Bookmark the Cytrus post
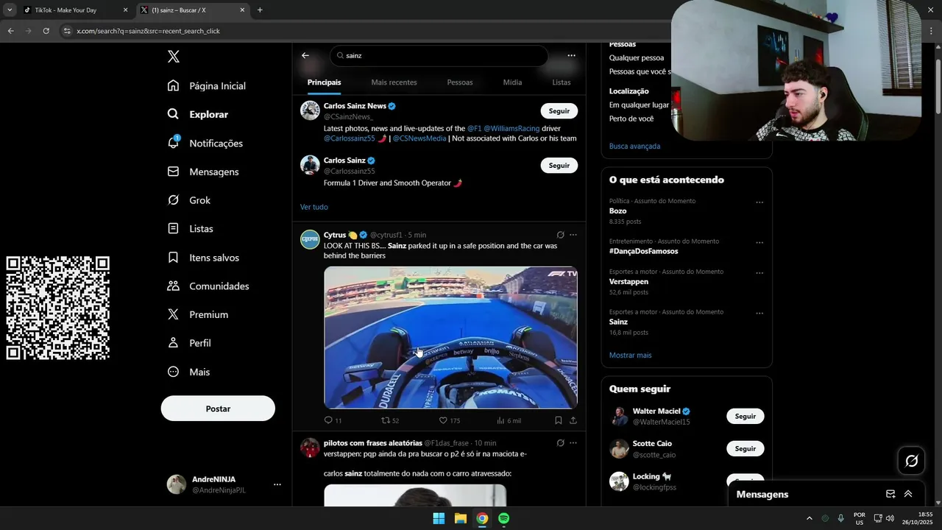 [558, 420]
